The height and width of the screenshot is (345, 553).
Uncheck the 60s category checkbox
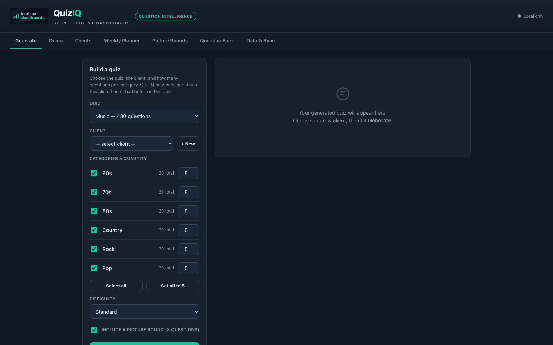(x=94, y=173)
